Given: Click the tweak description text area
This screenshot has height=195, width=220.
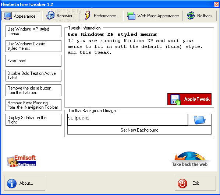Looking at the screenshot, I should tap(135, 46).
